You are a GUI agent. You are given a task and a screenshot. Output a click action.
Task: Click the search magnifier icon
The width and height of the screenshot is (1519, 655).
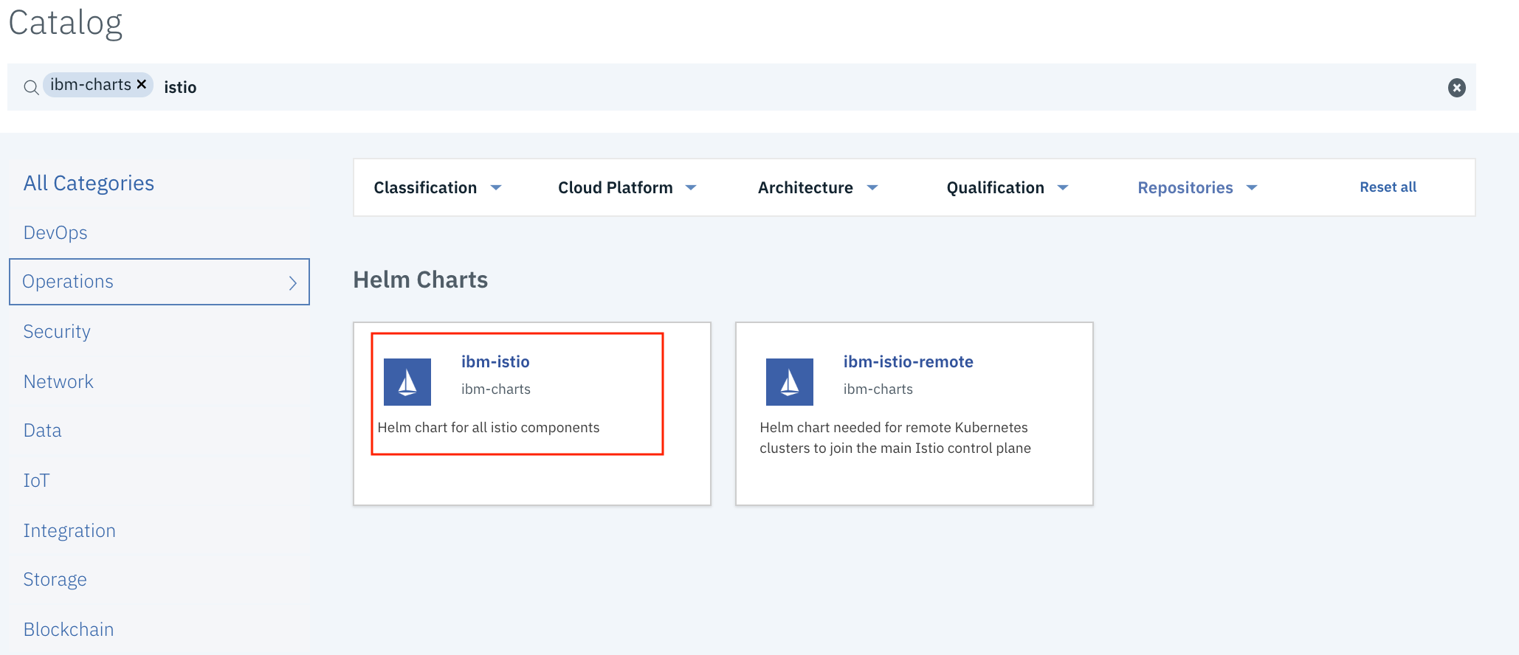click(x=31, y=88)
